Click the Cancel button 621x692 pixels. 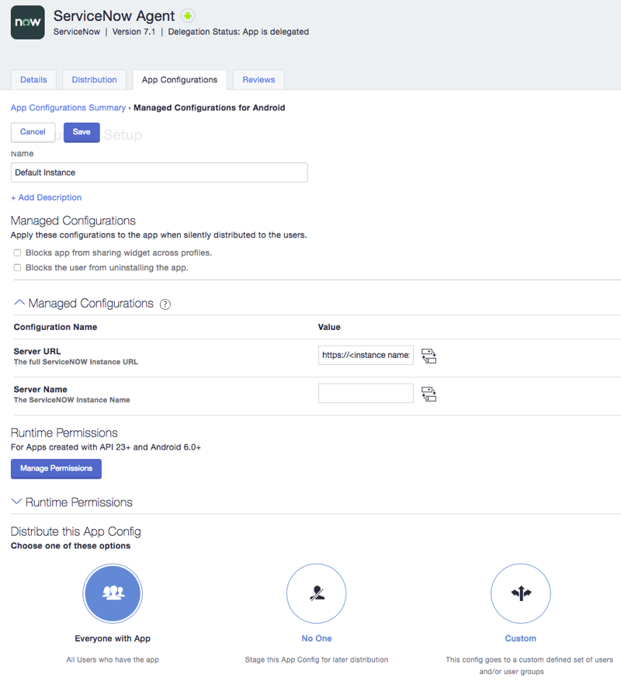(33, 132)
